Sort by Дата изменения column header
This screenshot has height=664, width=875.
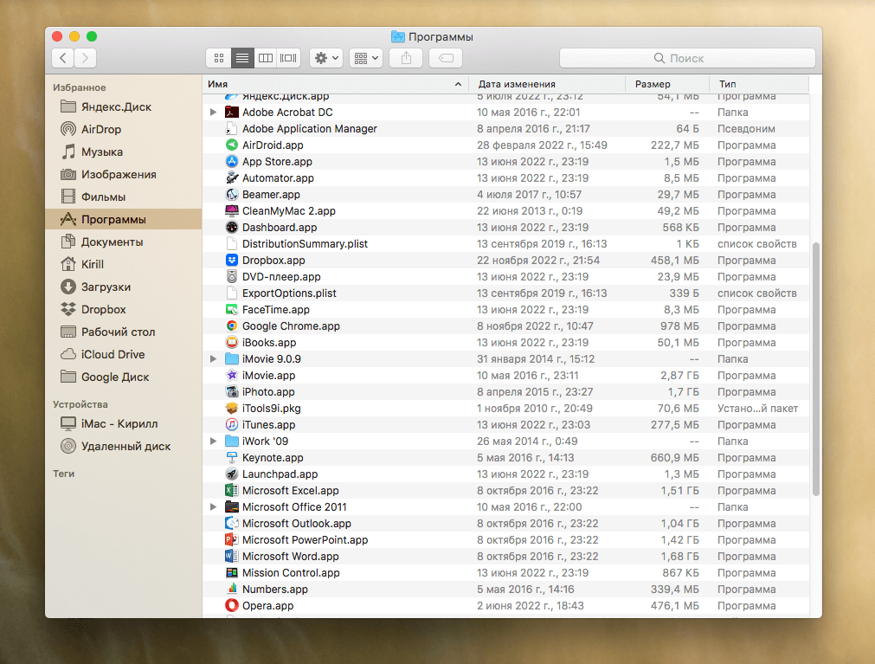click(517, 84)
